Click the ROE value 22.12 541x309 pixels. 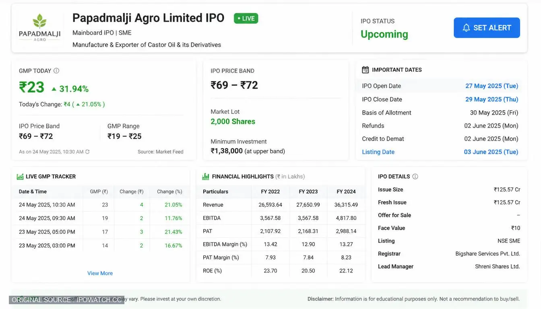click(346, 271)
